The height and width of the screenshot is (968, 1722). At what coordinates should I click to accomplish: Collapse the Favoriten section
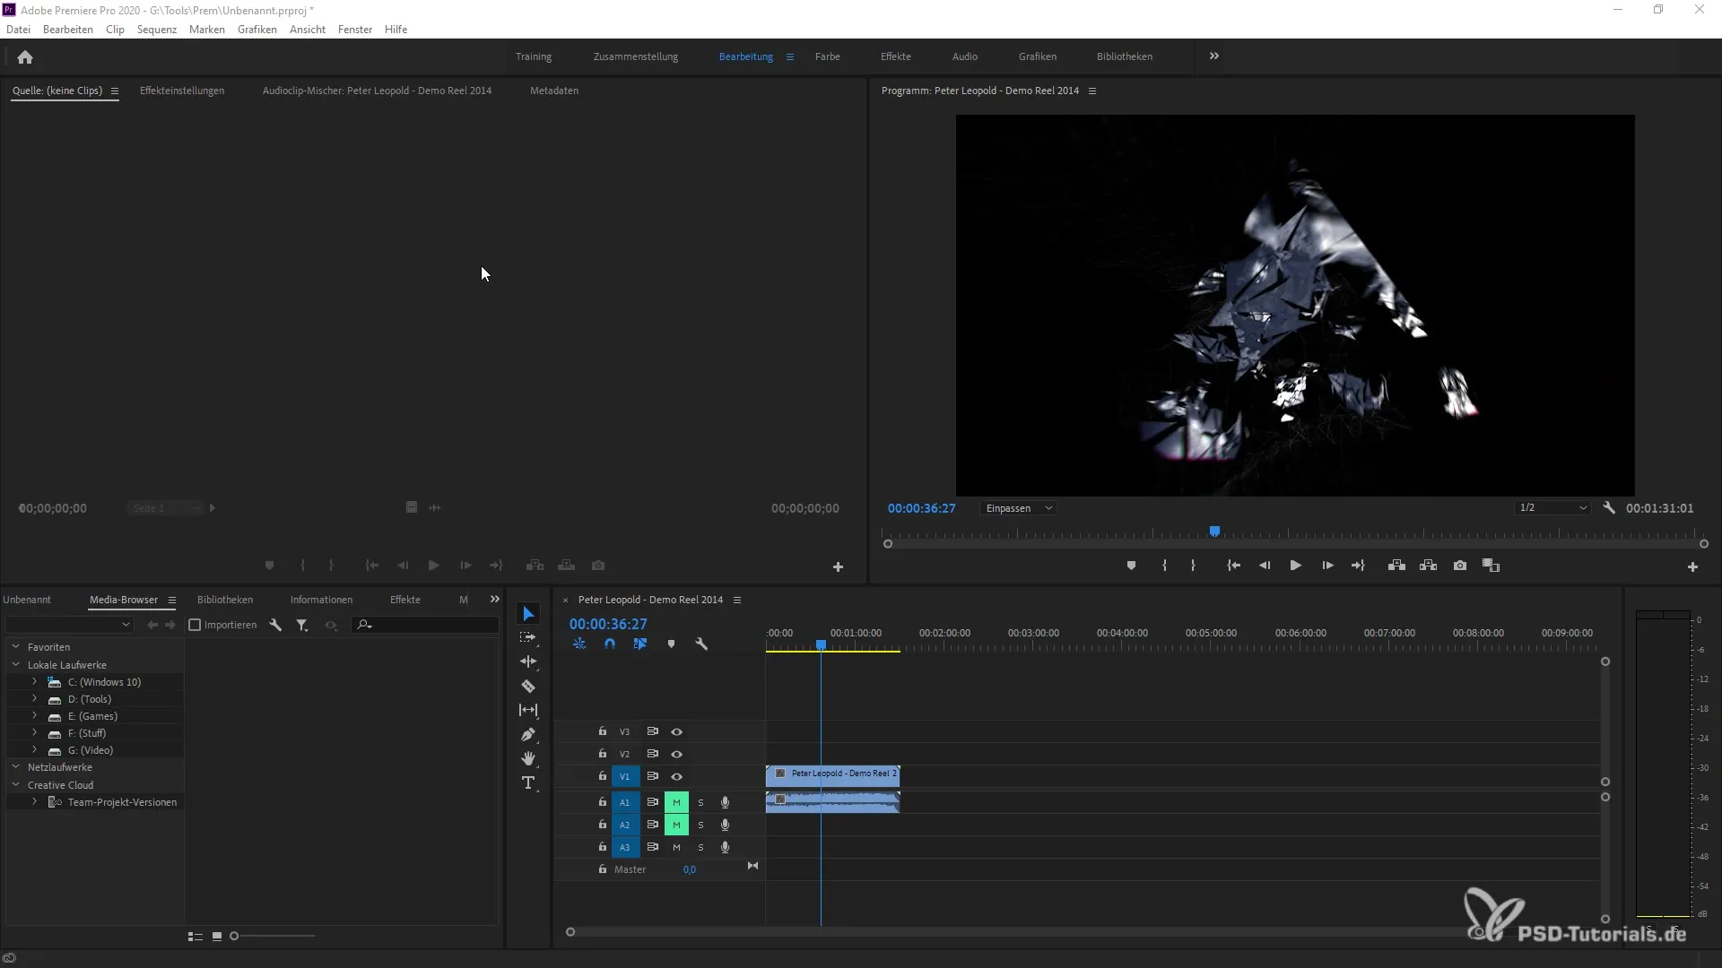[x=15, y=646]
